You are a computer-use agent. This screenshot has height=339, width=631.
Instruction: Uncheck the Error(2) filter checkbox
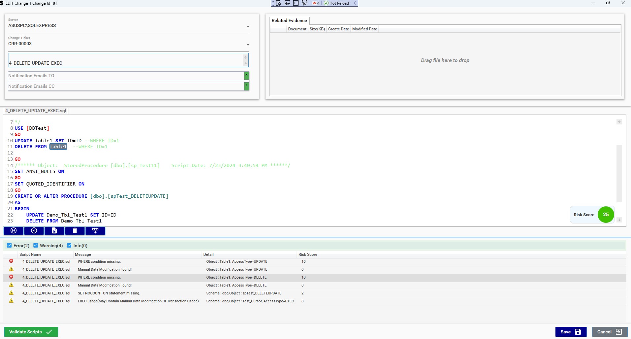coord(9,246)
